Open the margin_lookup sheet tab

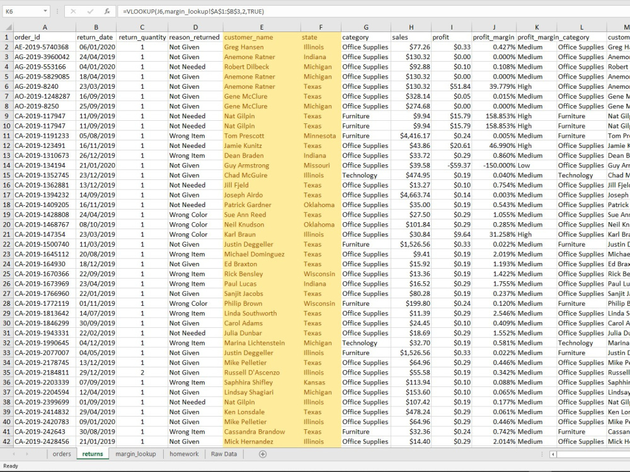(135, 454)
